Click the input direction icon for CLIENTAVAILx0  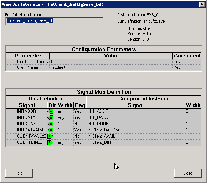(50, 136)
